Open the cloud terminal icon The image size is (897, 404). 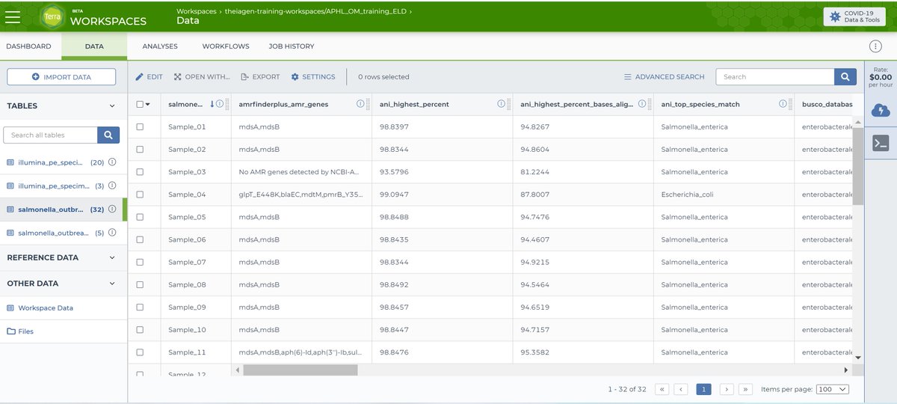tap(881, 143)
